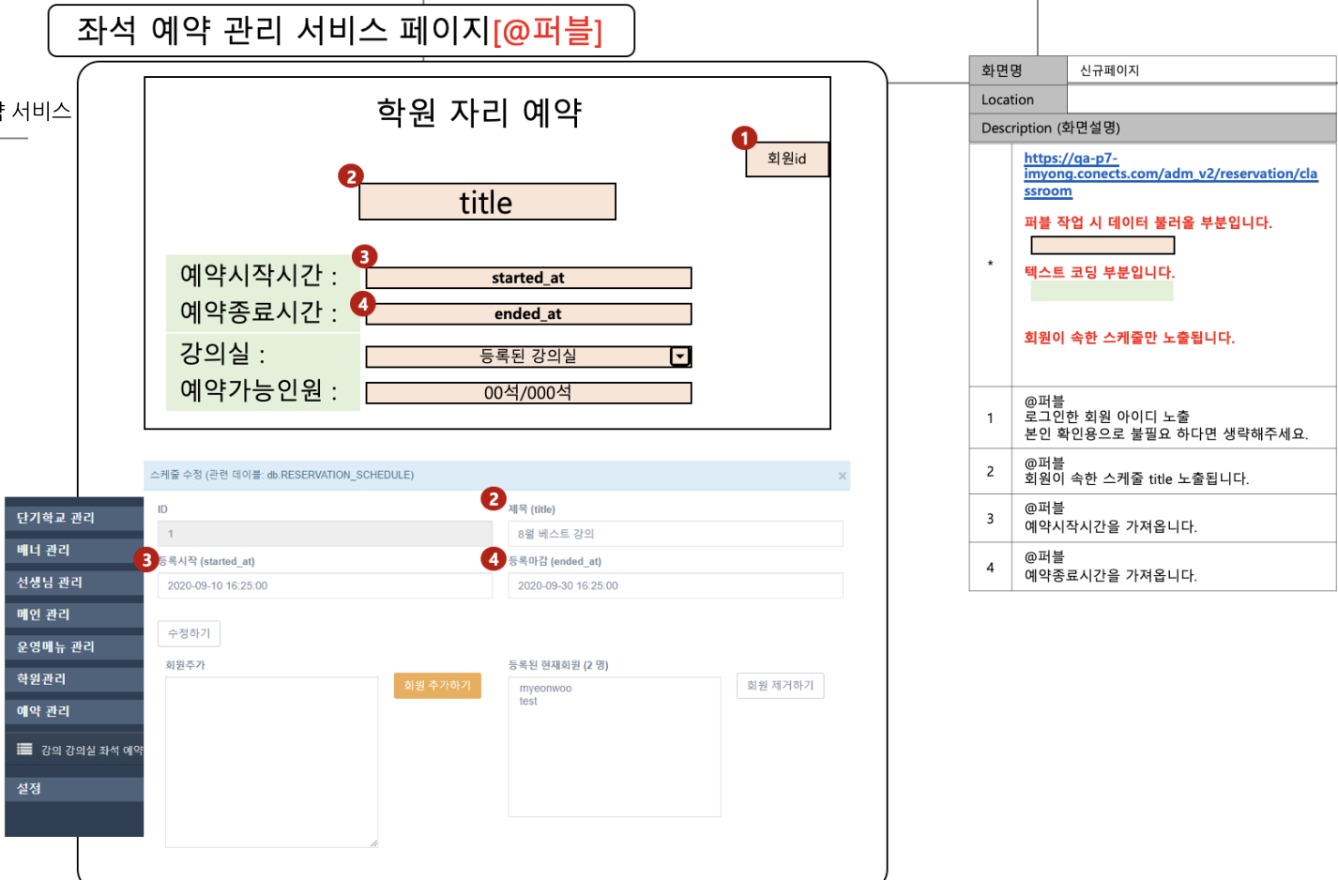Click the X to close the 스케줄 수정 panel
This screenshot has width=1338, height=880.
point(842,476)
